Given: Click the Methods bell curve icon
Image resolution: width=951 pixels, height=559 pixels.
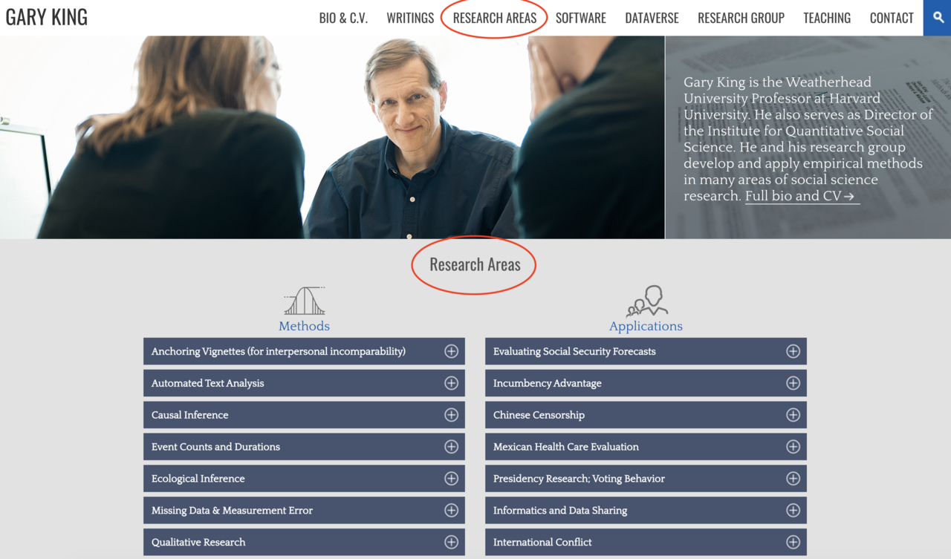Looking at the screenshot, I should tap(305, 301).
